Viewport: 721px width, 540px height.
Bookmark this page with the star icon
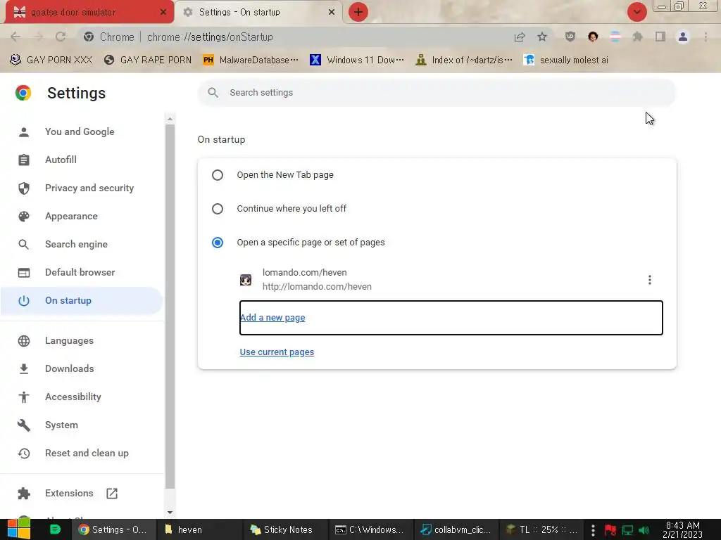[x=542, y=37]
